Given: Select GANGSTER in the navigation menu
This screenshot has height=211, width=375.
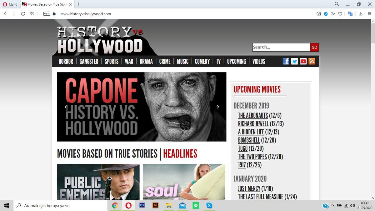Looking at the screenshot, I should (x=89, y=62).
